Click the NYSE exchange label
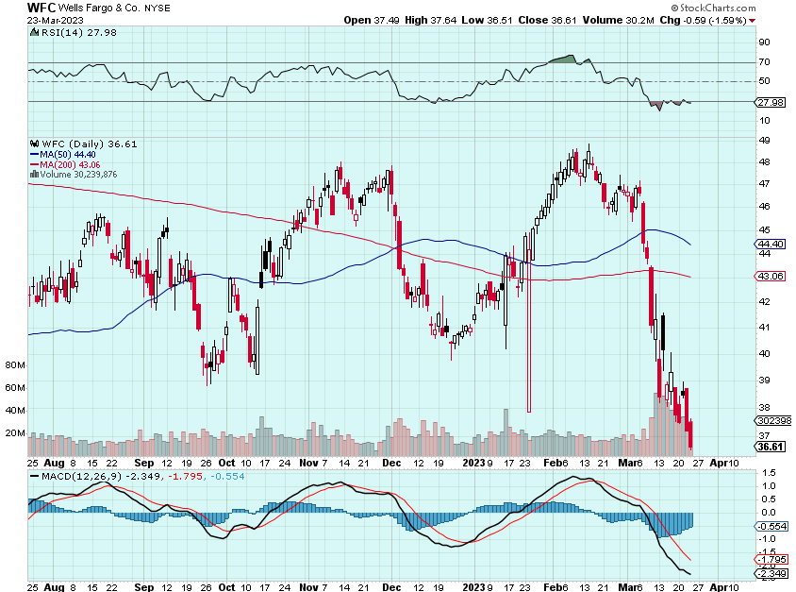The image size is (796, 592). pyautogui.click(x=158, y=8)
